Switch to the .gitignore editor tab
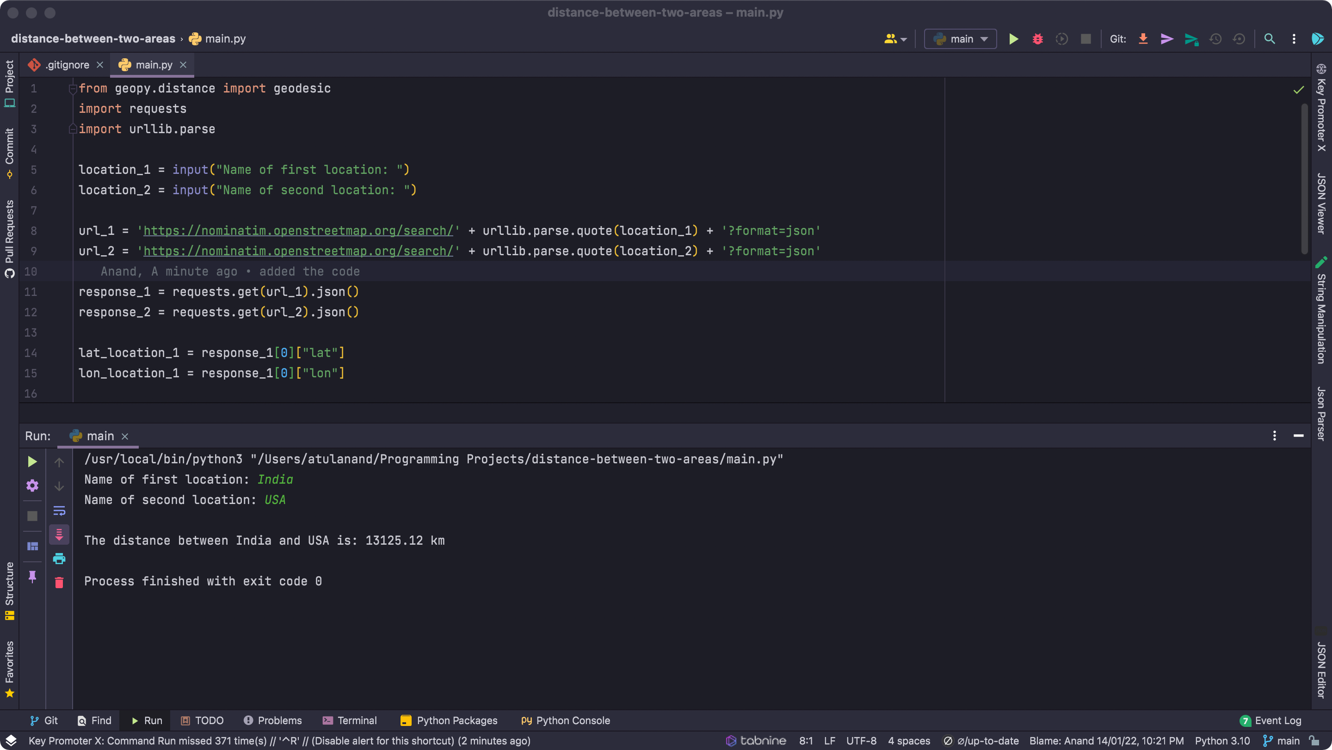1332x750 pixels. 67,65
